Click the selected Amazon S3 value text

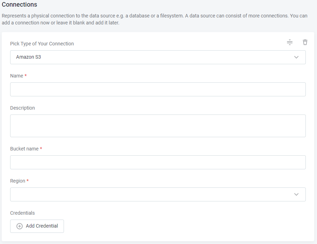[29, 57]
